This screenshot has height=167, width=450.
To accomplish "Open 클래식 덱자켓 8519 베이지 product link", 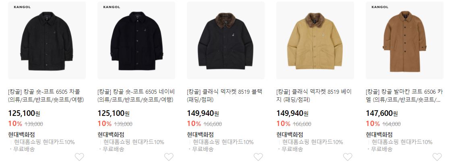I will tap(314, 96).
